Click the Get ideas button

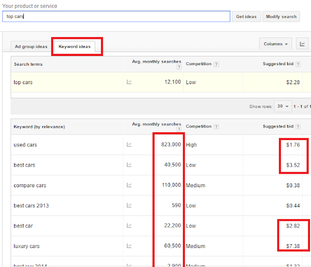coord(246,17)
